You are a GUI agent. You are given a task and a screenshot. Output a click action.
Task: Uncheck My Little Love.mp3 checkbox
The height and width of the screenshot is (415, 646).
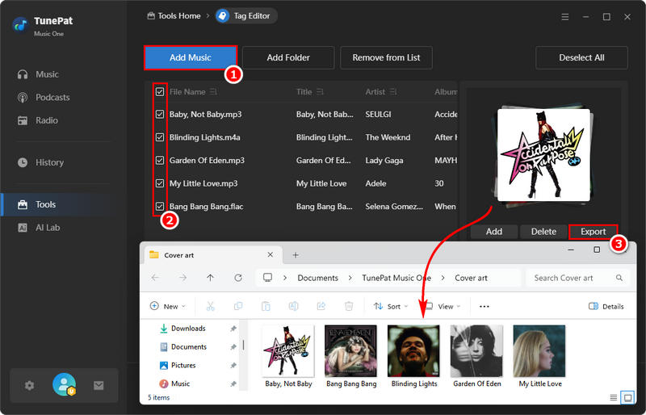click(160, 183)
